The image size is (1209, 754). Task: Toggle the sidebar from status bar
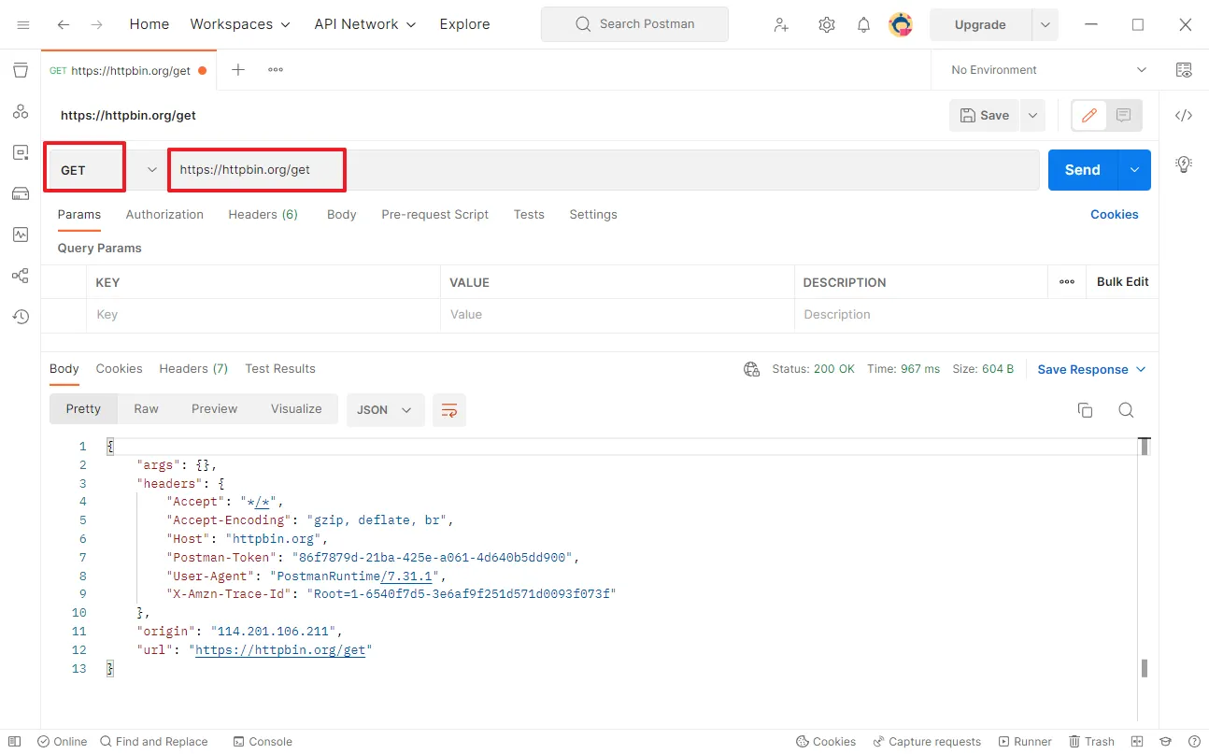tap(14, 742)
